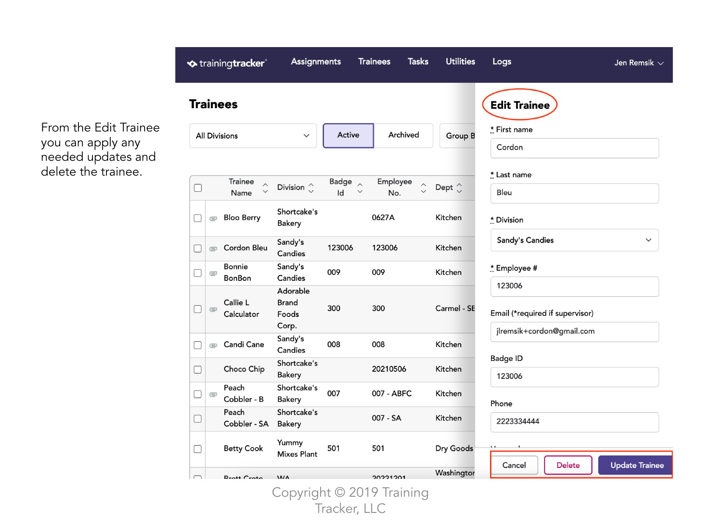The height and width of the screenshot is (526, 701).
Task: Click employee number 007 - ABFC
Action: [391, 394]
